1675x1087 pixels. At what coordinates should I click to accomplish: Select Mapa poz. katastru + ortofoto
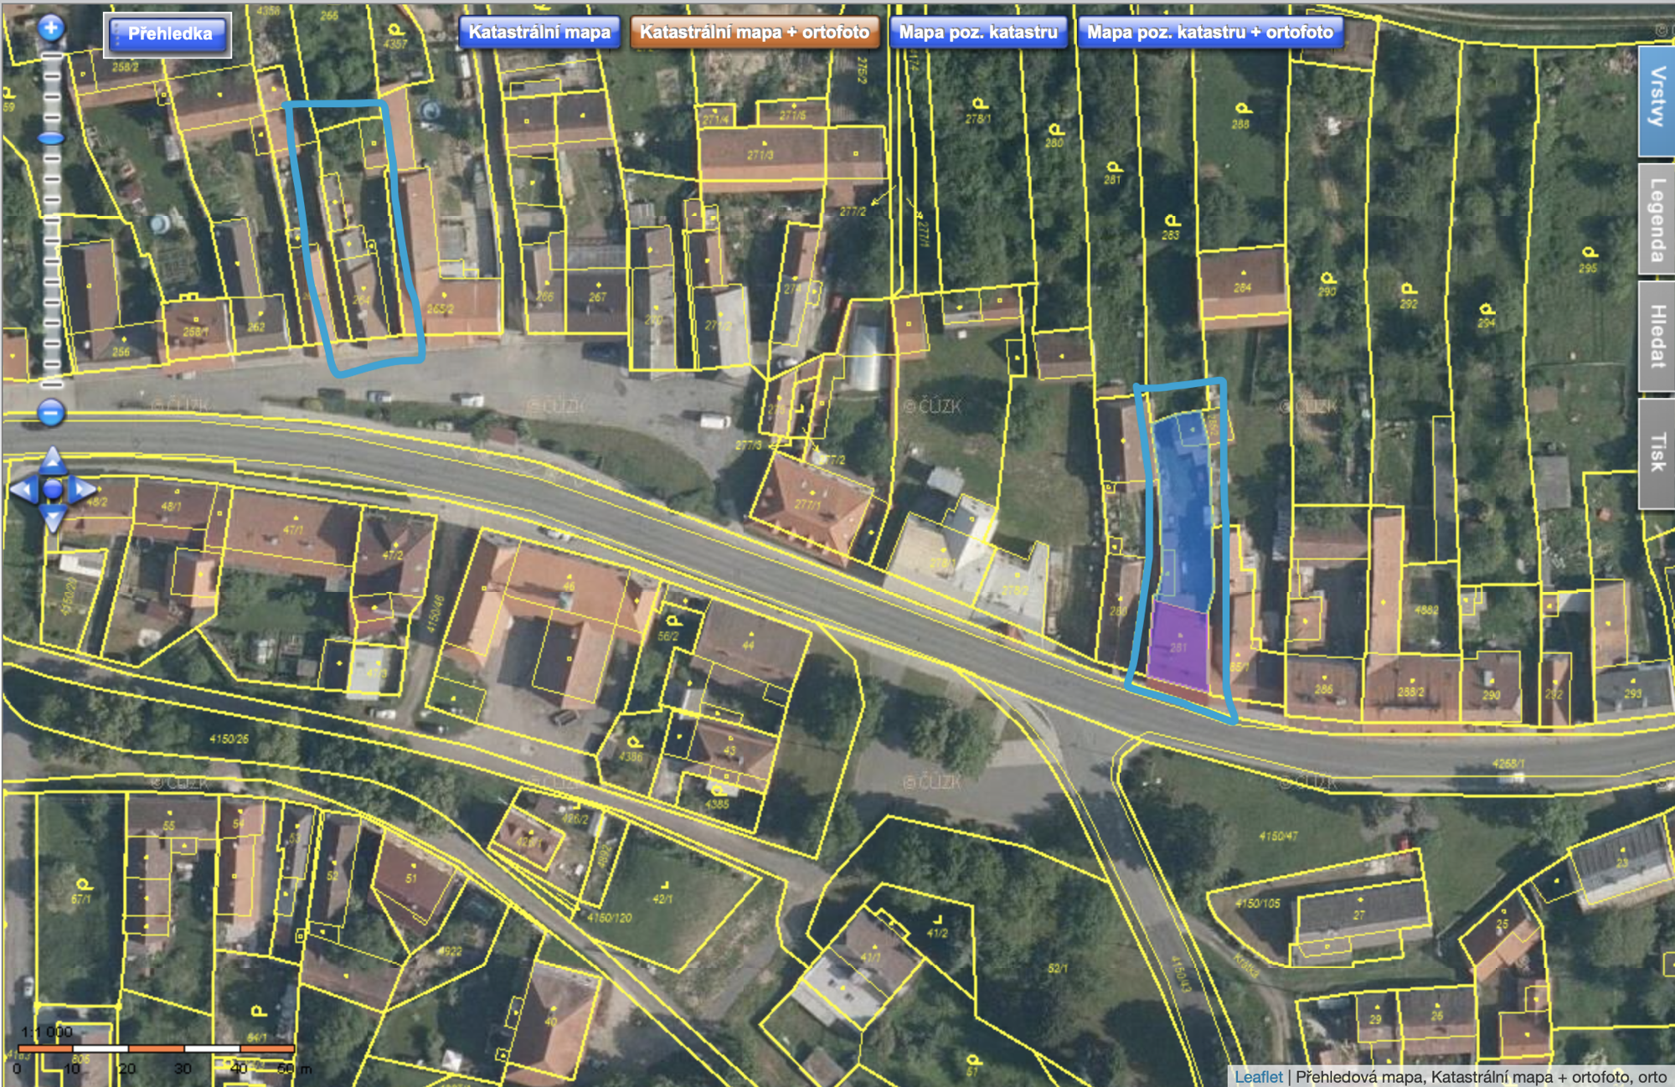coord(1209,33)
